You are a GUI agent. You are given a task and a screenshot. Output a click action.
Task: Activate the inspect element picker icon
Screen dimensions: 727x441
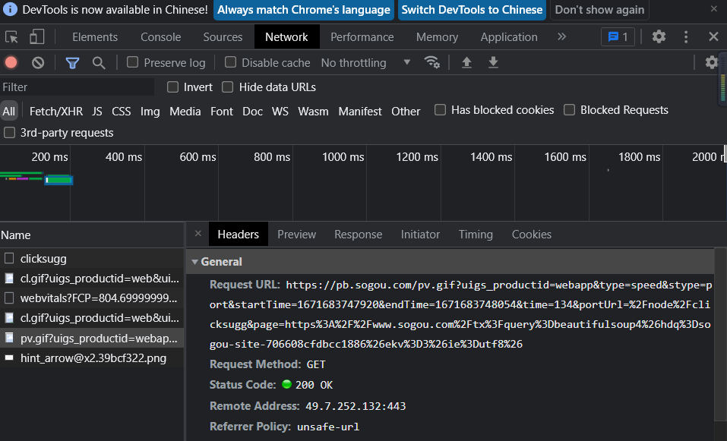tap(11, 37)
